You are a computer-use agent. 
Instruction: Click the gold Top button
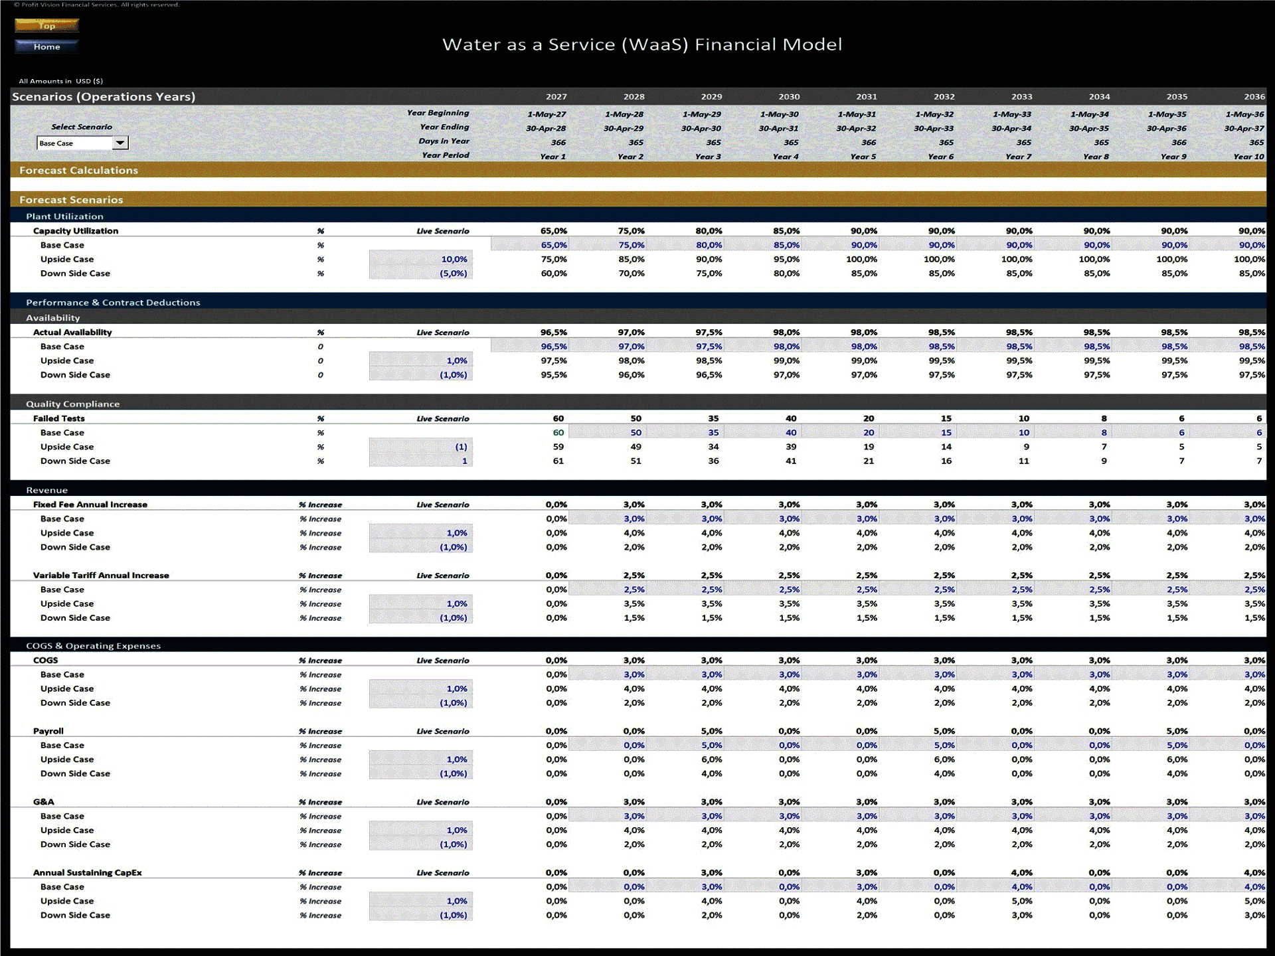[x=46, y=25]
